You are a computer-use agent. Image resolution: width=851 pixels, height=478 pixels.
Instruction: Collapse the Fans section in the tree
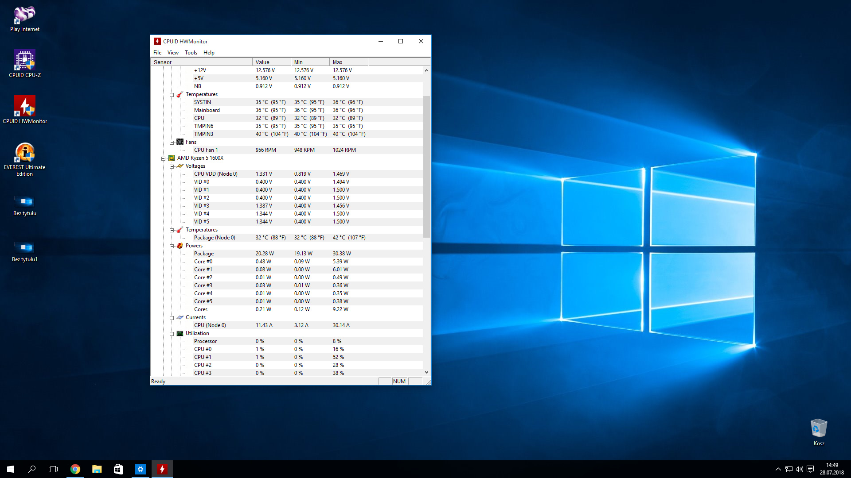(x=172, y=143)
